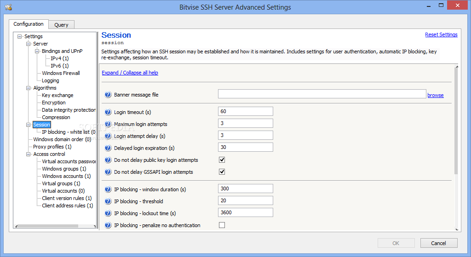
Task: Select IPv4 (1) in tree
Action: click(x=59, y=58)
